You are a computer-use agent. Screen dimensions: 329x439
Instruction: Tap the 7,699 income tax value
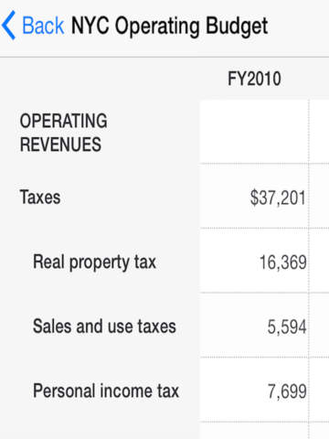coord(287,391)
